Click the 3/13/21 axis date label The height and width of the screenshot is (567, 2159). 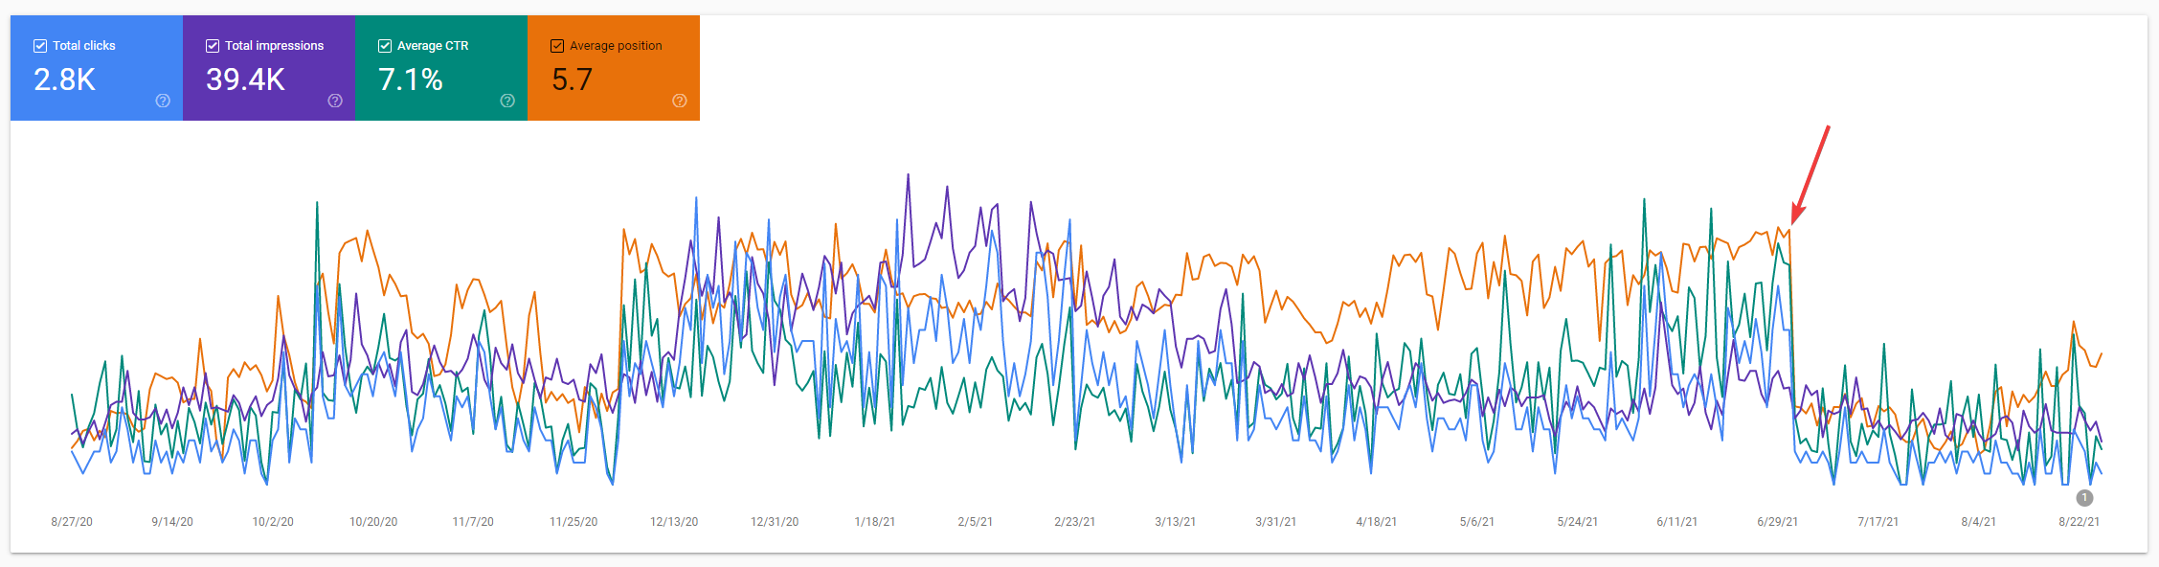point(1175,522)
